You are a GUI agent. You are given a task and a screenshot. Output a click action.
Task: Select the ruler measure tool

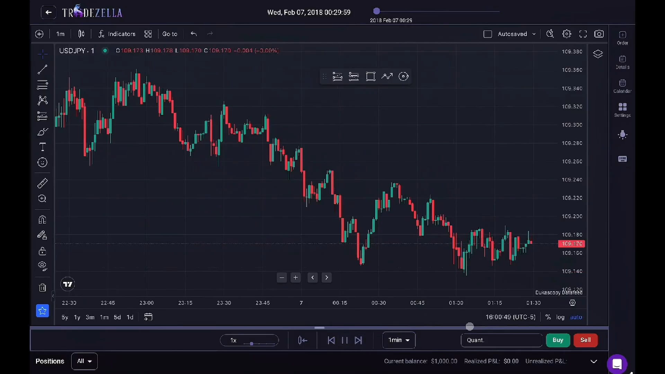coord(42,183)
